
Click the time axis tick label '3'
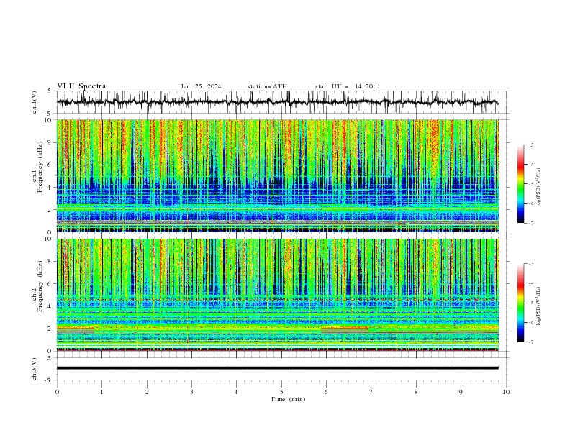(x=191, y=392)
